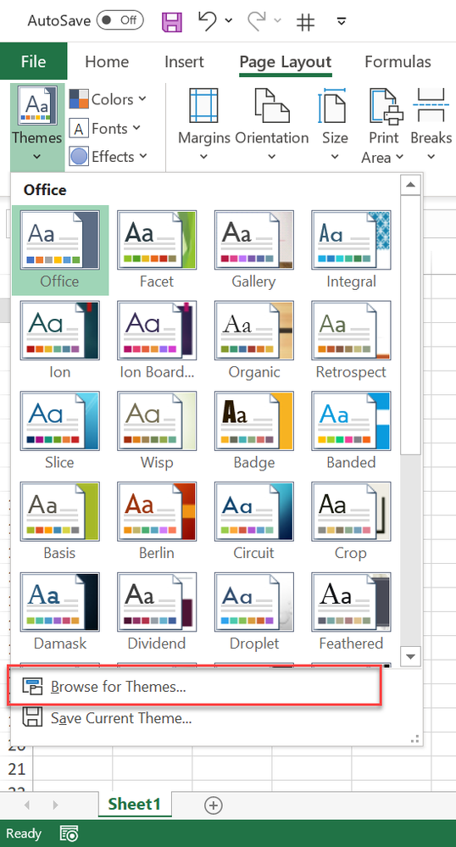Apply the Gallery theme
Viewport: 456px width, 847px height.
(x=254, y=250)
